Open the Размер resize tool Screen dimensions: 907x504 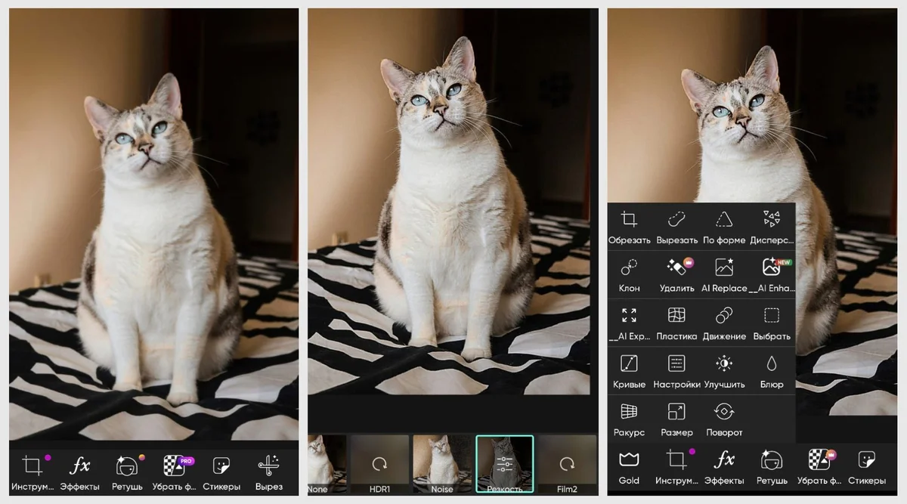[676, 418]
